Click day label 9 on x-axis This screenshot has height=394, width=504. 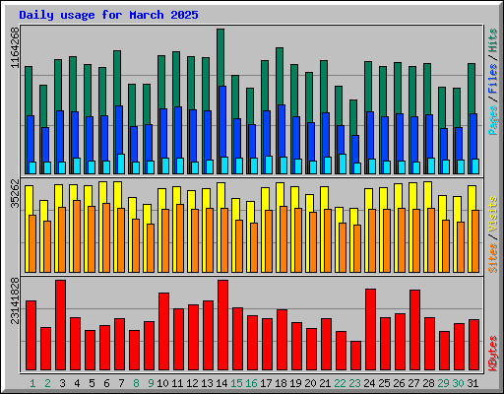coord(151,383)
